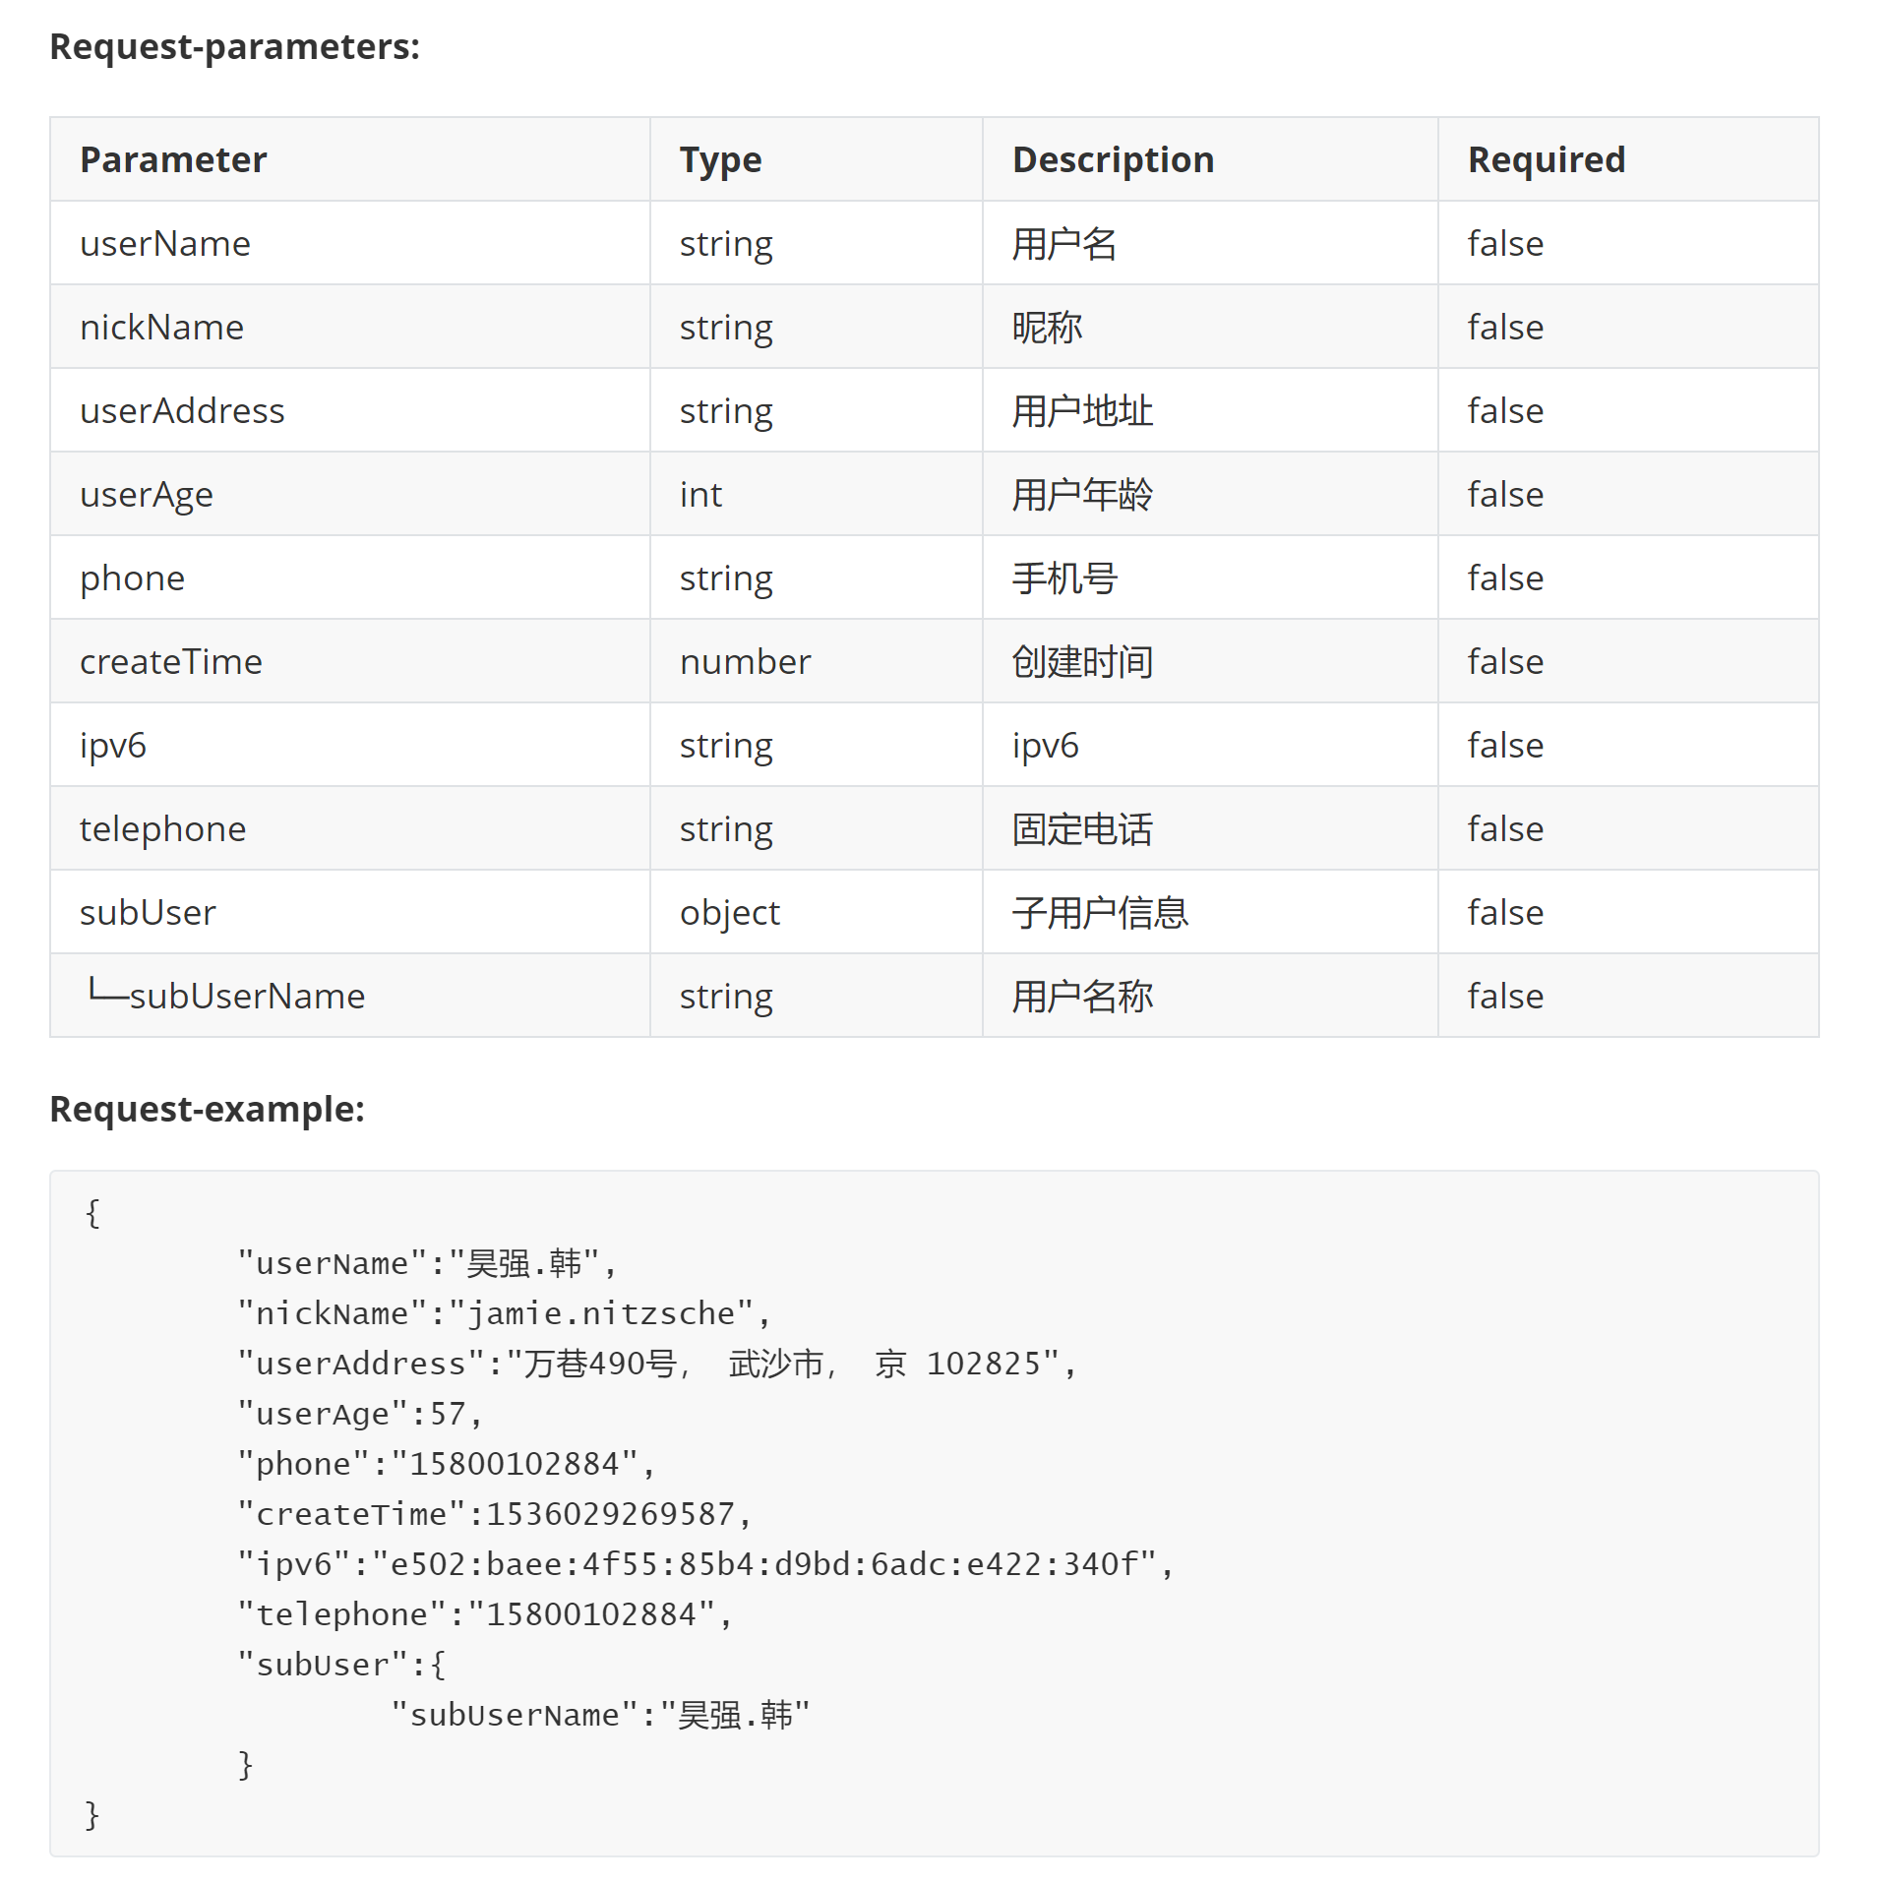Click the subUser opening brace line
Screen dimensions: 1883x1883
(x=341, y=1664)
